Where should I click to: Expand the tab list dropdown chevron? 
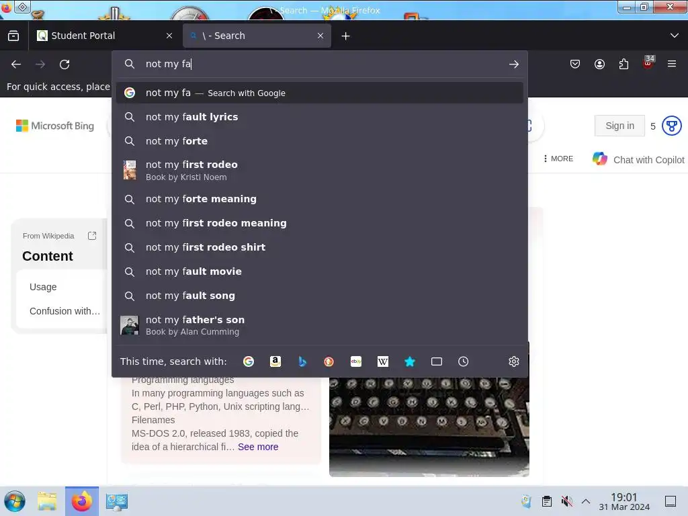point(675,36)
